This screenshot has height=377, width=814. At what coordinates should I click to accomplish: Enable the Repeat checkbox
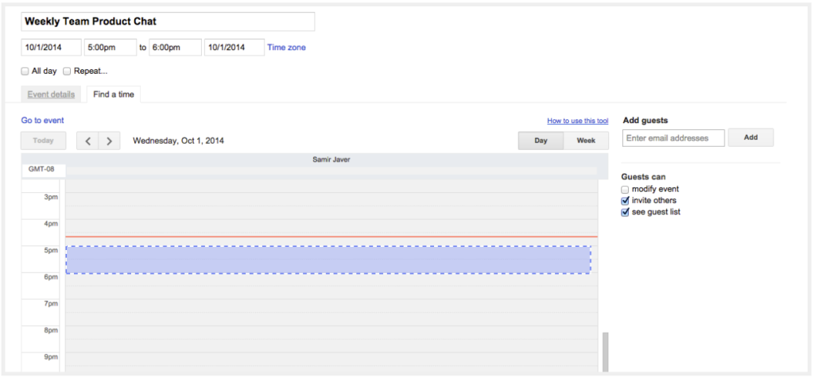(x=67, y=71)
